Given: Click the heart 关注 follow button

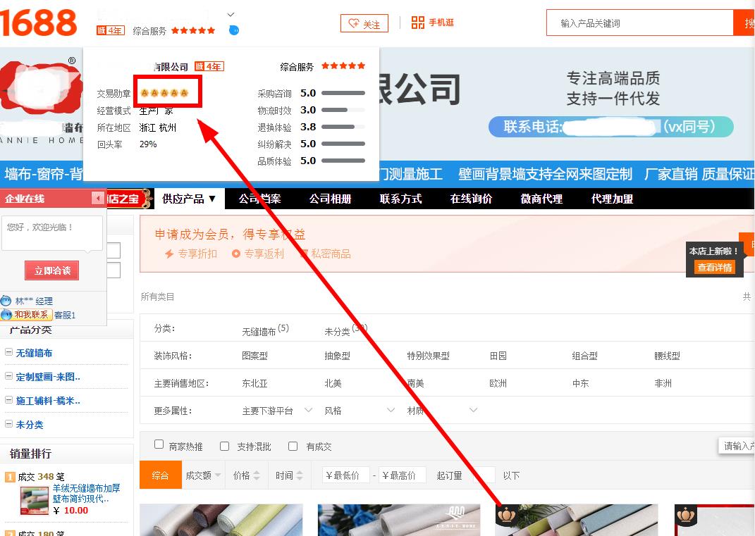Looking at the screenshot, I should pos(364,23).
